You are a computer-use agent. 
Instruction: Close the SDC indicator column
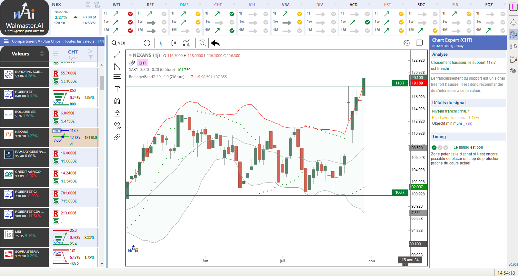point(436,5)
